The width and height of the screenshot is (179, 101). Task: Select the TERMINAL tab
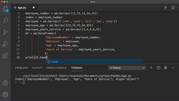(x=77, y=68)
